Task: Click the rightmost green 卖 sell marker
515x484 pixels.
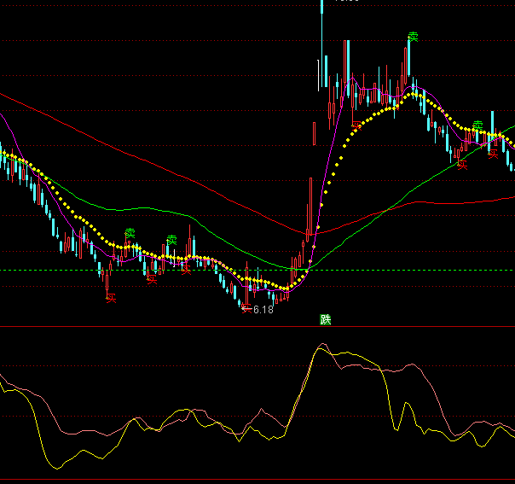Action: [478, 125]
